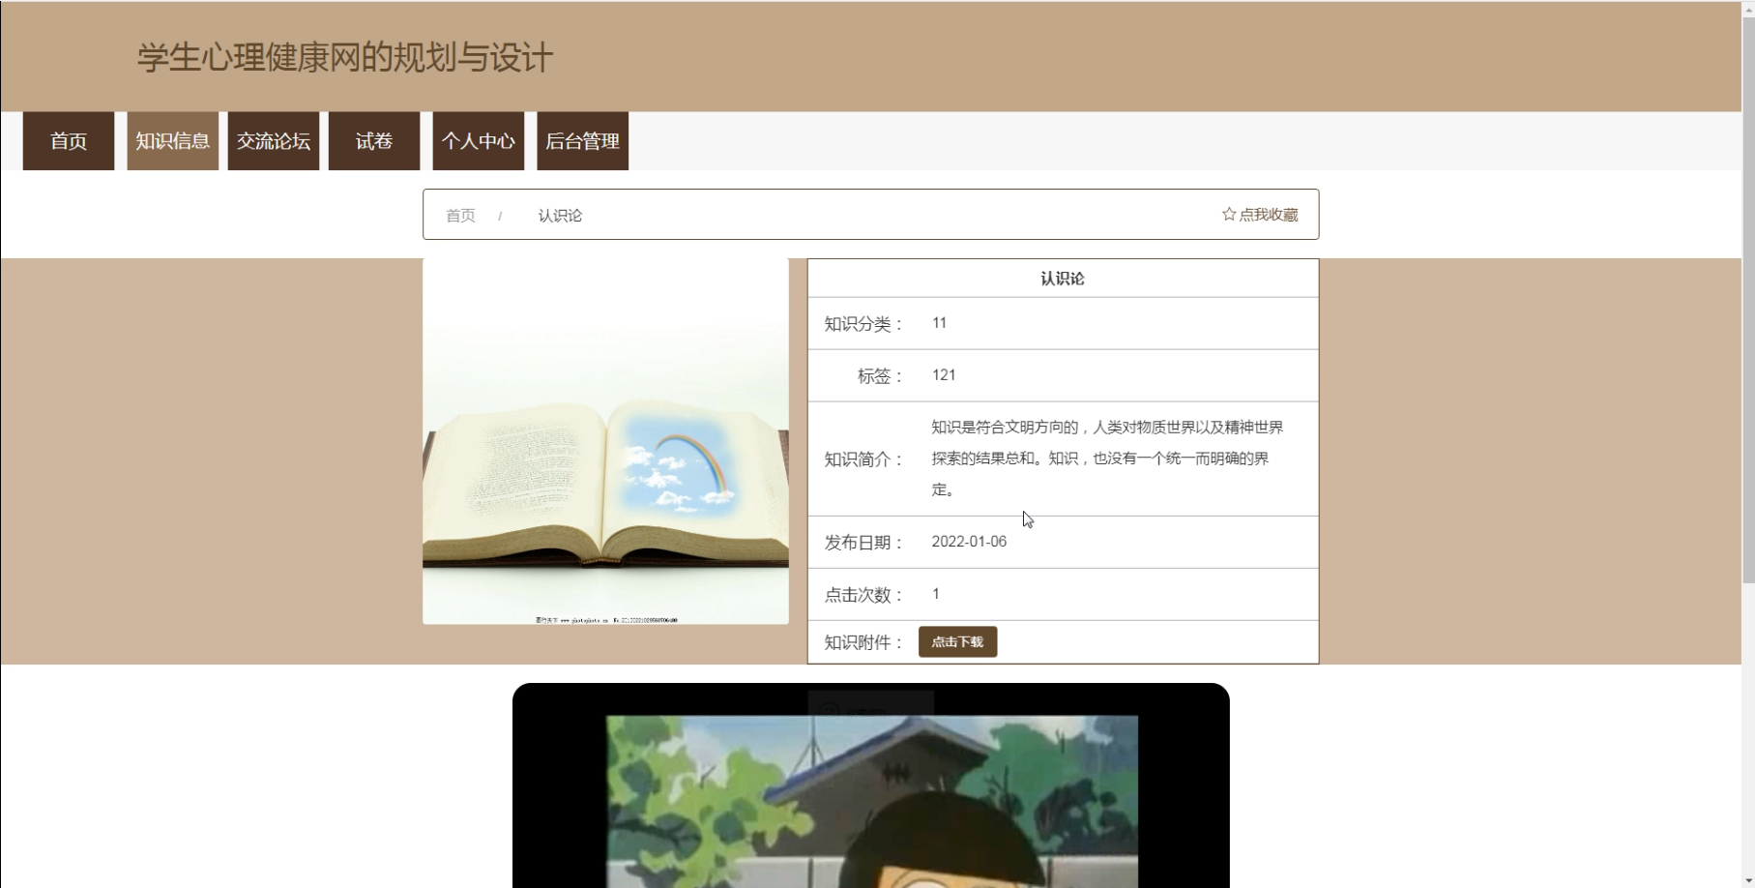The width and height of the screenshot is (1755, 888).
Task: Click the video player below the details
Action: 871,785
